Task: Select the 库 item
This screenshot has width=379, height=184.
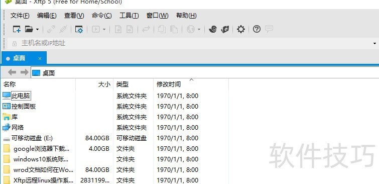Action: [x=15, y=117]
